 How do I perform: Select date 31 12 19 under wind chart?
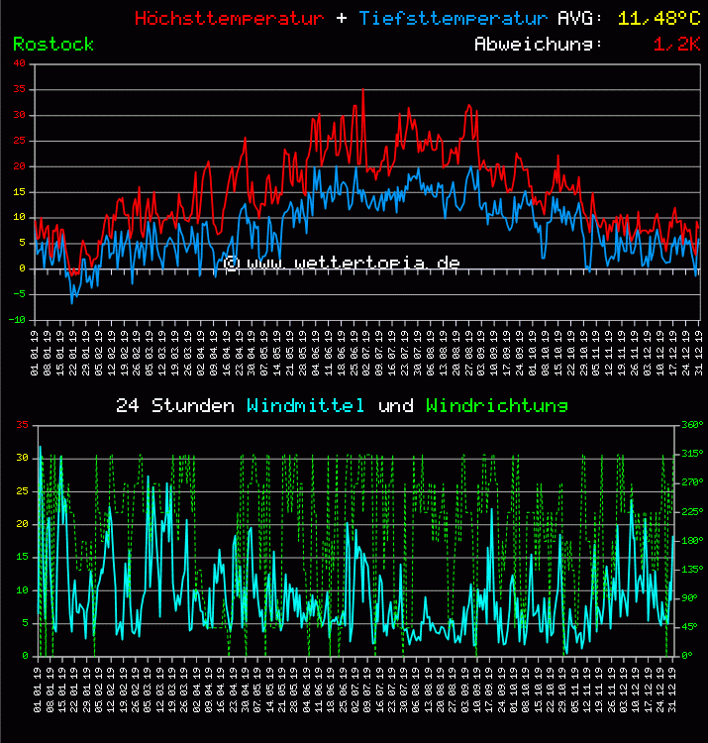[672, 690]
